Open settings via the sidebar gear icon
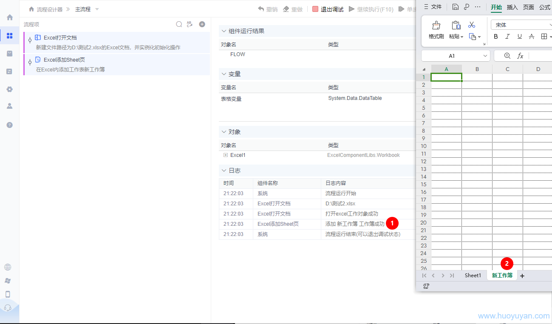The height and width of the screenshot is (324, 552). (x=9, y=89)
